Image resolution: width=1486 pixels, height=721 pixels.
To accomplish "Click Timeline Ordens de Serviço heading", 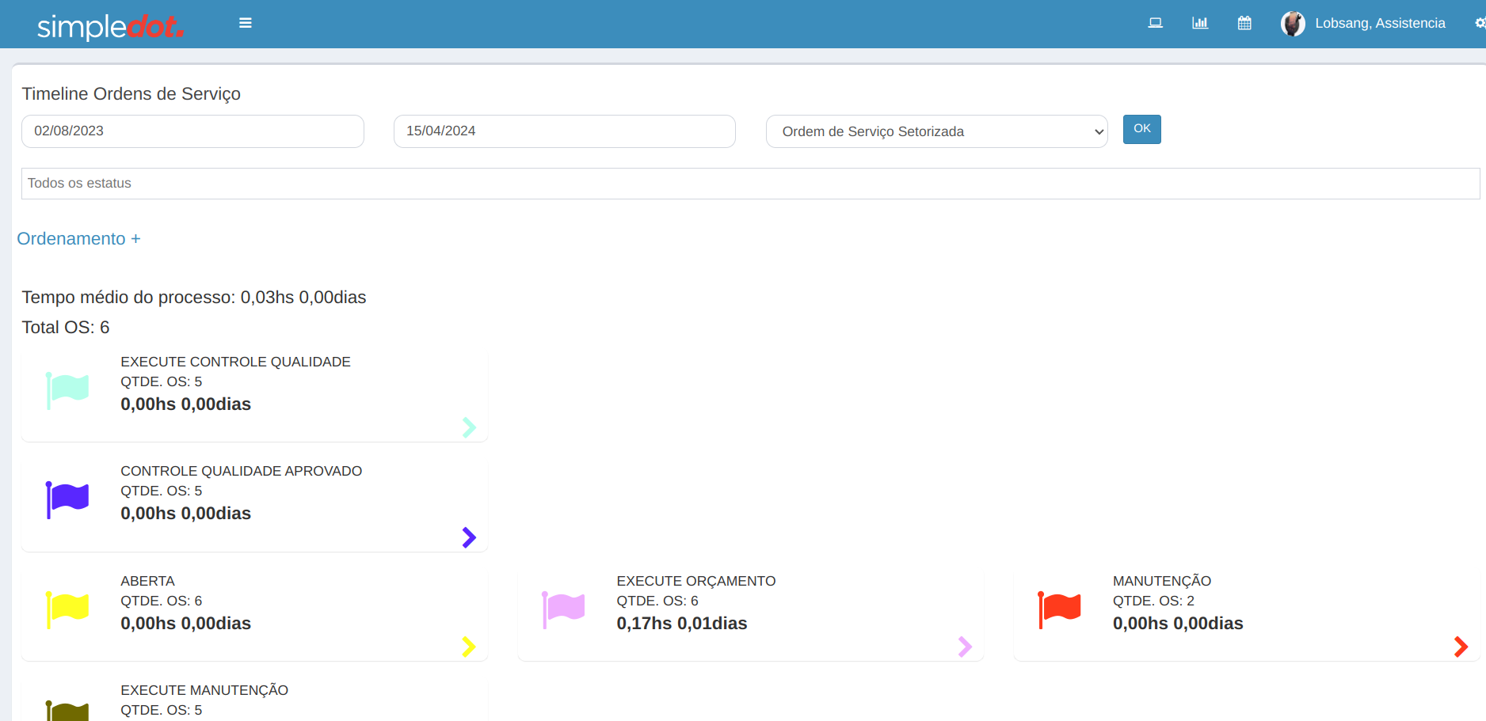I will pos(131,94).
